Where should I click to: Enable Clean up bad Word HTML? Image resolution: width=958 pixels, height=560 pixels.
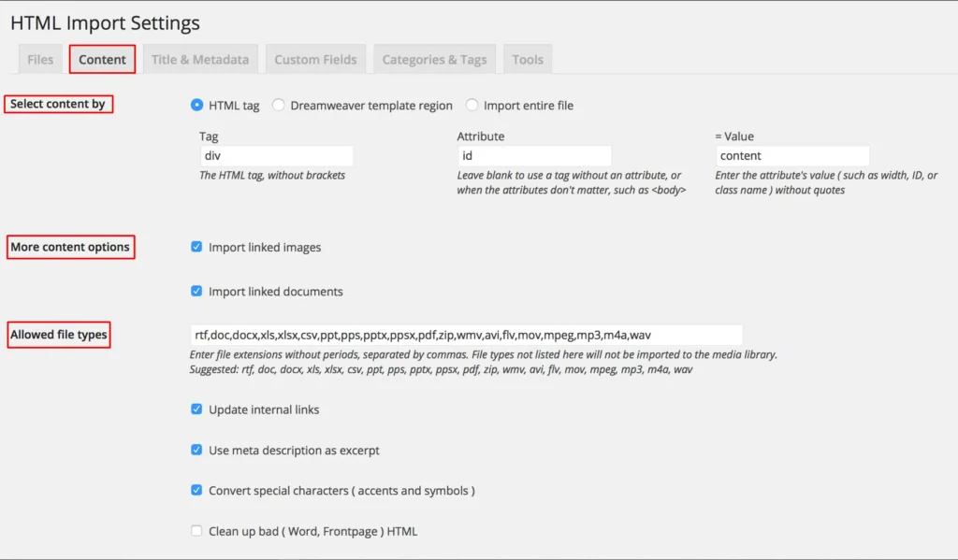(196, 530)
